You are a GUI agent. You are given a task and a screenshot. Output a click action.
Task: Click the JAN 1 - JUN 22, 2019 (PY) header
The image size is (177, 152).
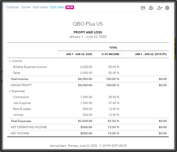click(151, 54)
